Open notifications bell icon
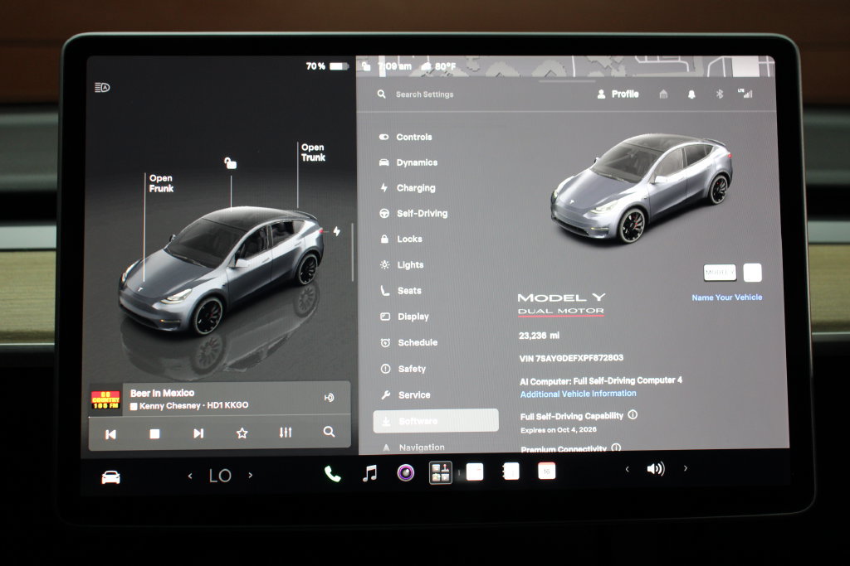Image resolution: width=850 pixels, height=566 pixels. point(691,94)
